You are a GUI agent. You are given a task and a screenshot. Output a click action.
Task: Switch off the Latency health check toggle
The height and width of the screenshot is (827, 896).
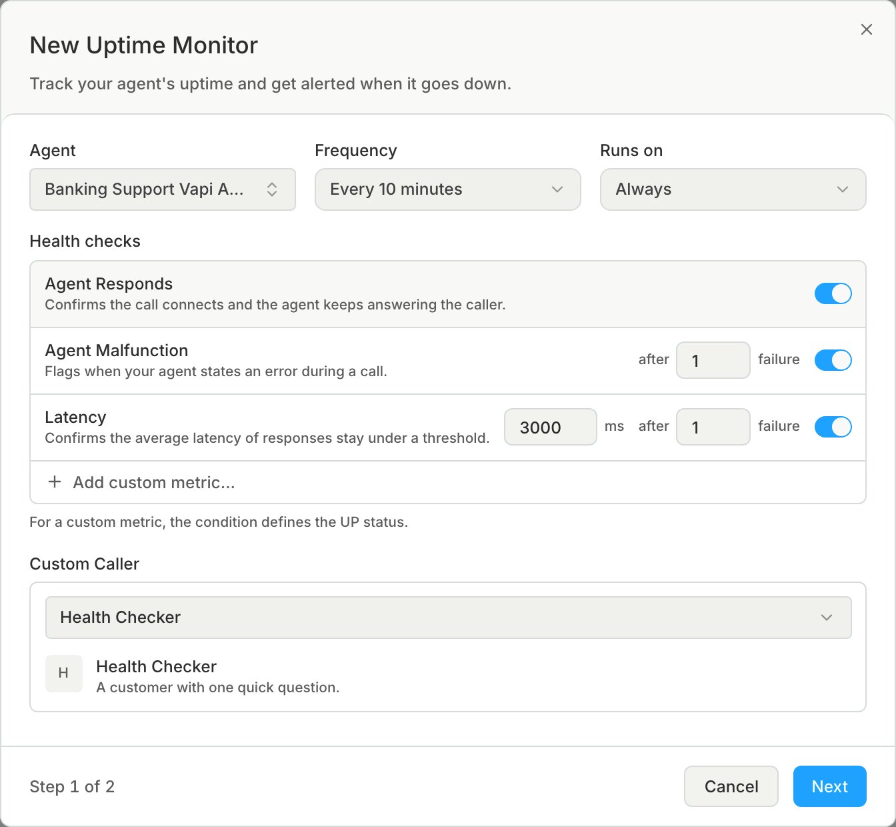[x=833, y=427]
